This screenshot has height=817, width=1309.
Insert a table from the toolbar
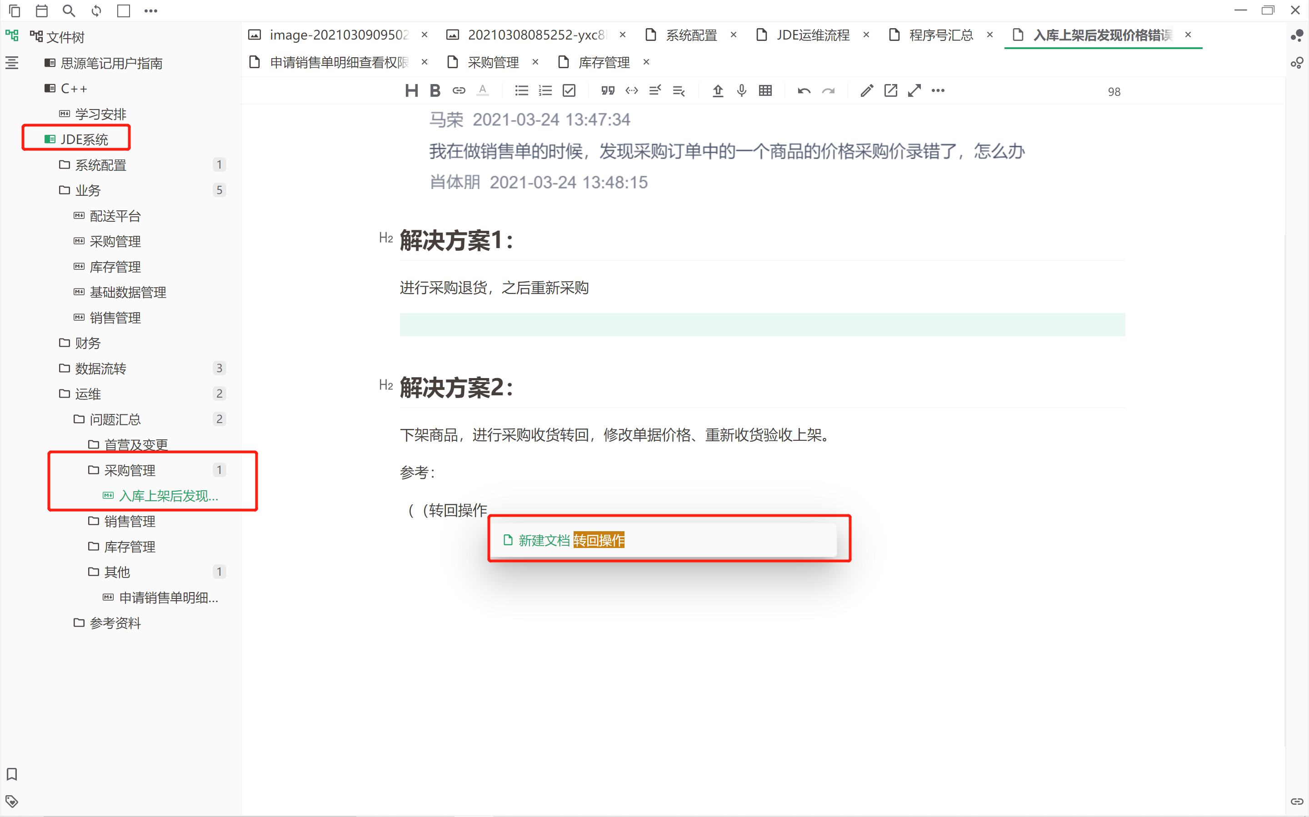point(765,91)
